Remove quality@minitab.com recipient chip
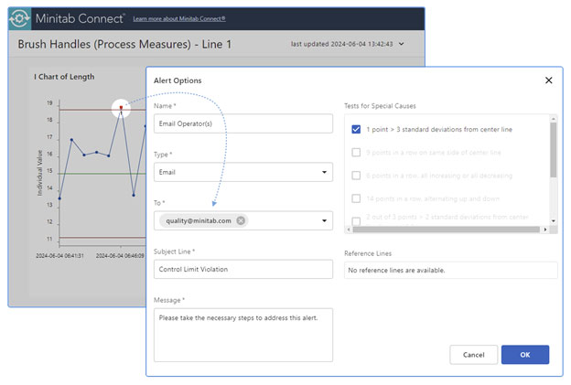The width and height of the screenshot is (571, 385). pyautogui.click(x=241, y=220)
